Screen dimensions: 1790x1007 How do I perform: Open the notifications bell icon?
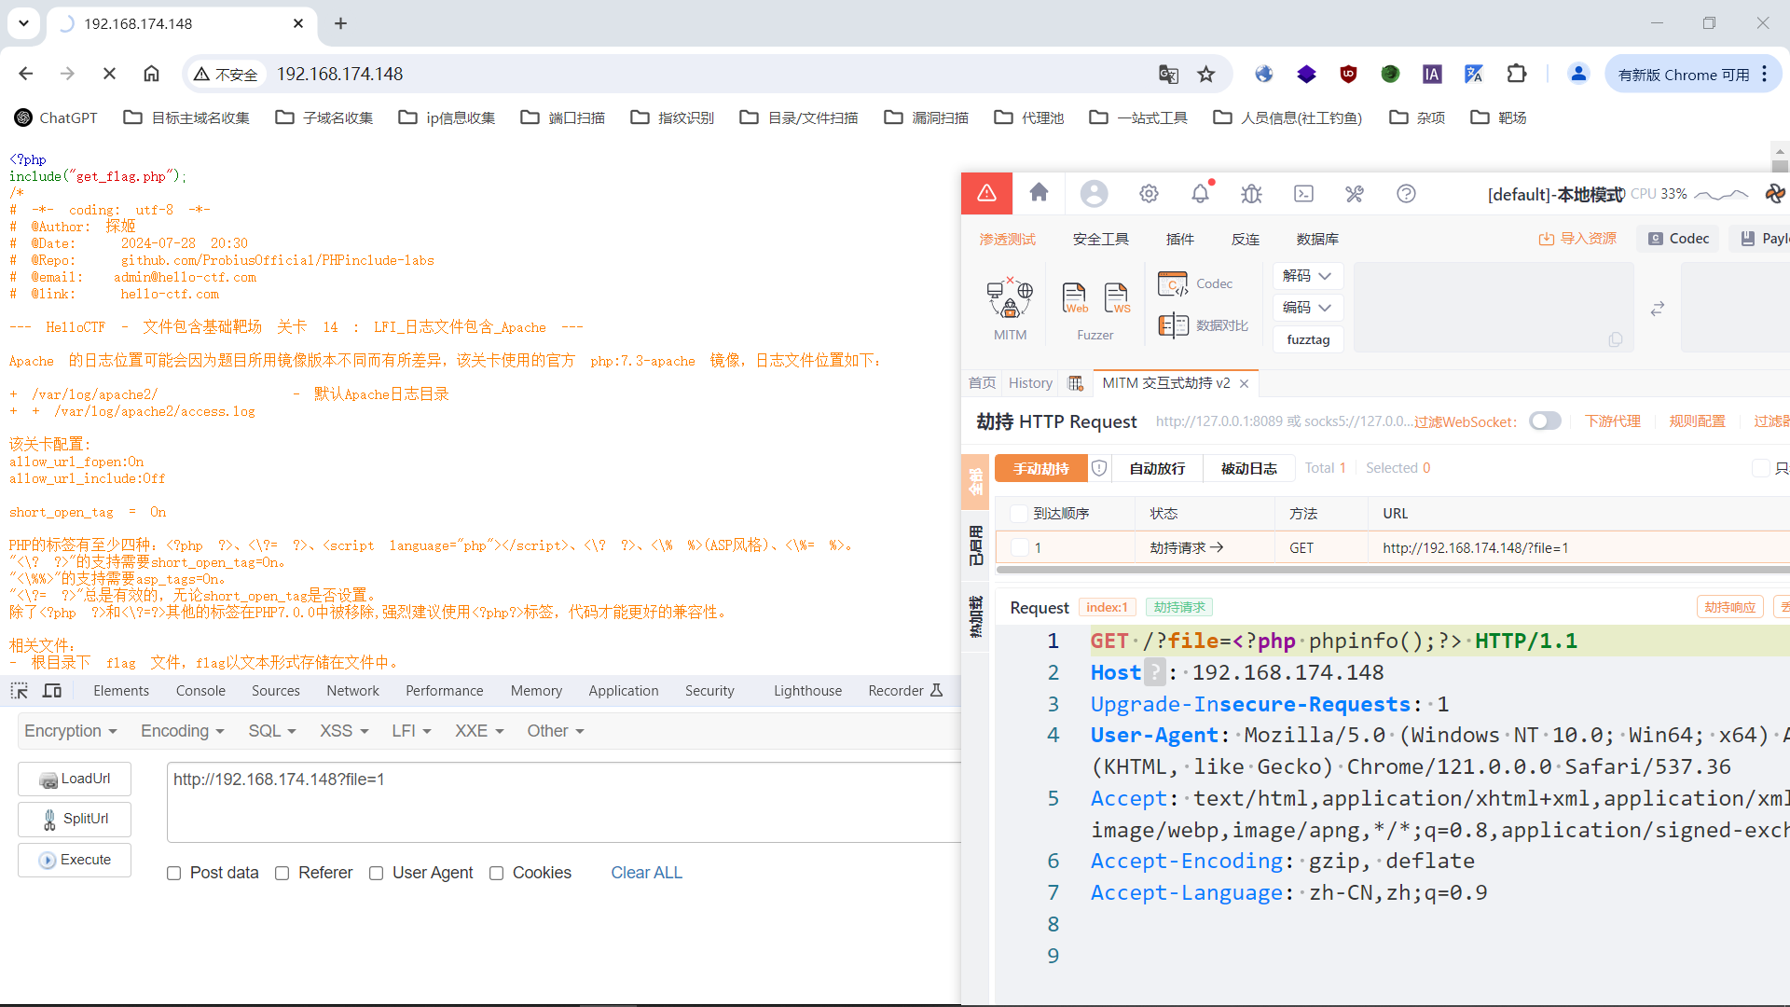pyautogui.click(x=1200, y=194)
